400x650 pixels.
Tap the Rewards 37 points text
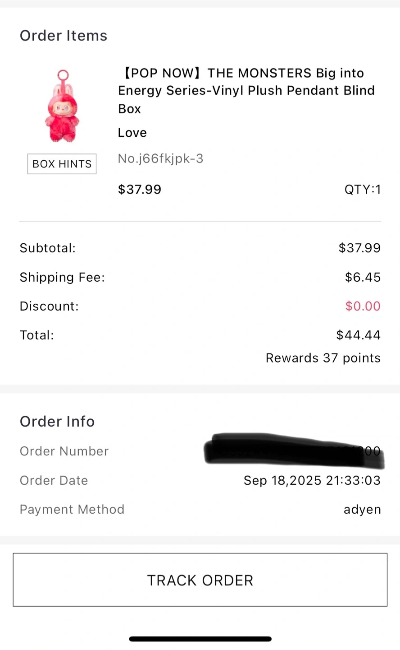tap(323, 358)
